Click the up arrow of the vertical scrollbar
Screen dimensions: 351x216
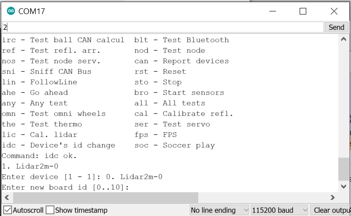click(x=344, y=40)
